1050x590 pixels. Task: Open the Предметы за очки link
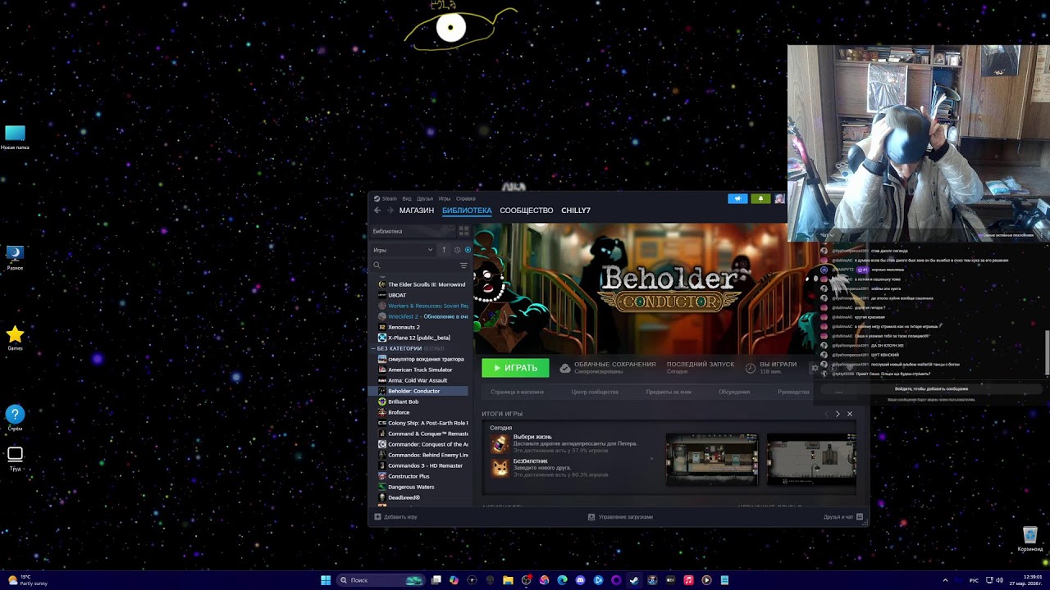669,392
